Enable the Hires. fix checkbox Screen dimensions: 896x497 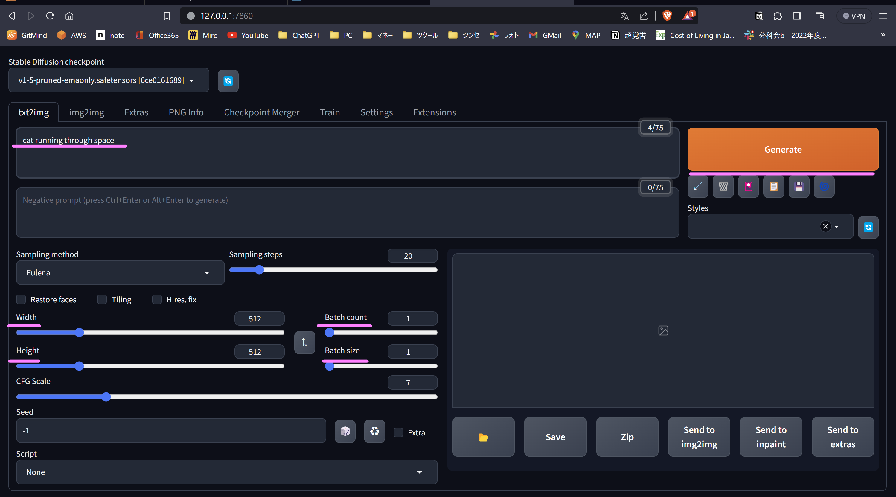(x=157, y=299)
